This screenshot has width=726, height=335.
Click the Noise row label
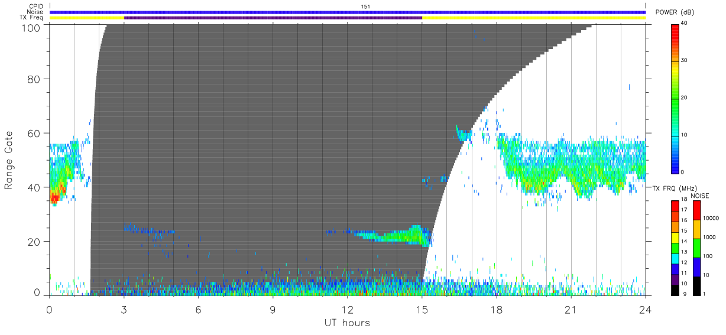click(x=35, y=12)
